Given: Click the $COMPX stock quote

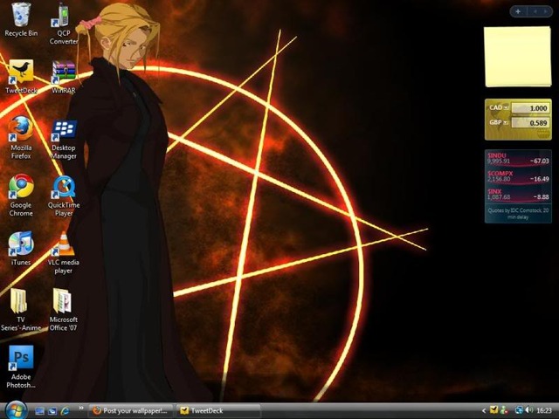Looking at the screenshot, I should click(x=518, y=176).
